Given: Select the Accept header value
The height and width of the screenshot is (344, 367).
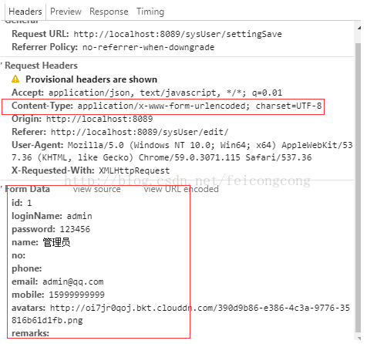Looking at the screenshot, I should (x=165, y=93).
